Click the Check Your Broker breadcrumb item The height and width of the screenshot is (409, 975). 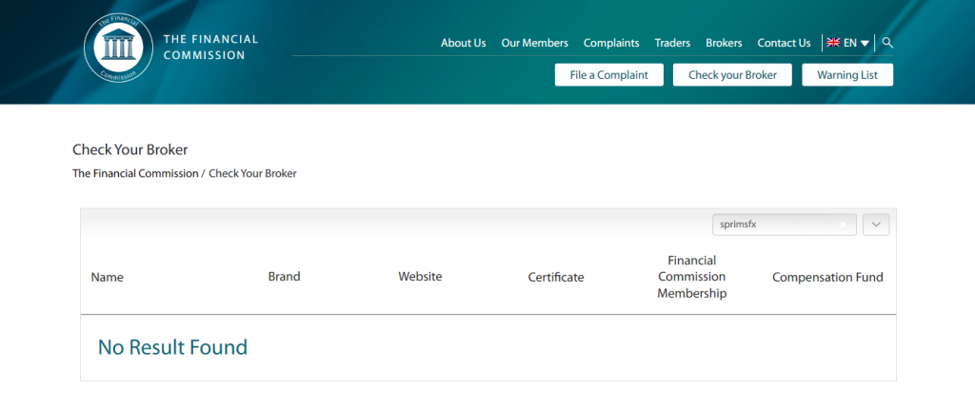pos(252,173)
